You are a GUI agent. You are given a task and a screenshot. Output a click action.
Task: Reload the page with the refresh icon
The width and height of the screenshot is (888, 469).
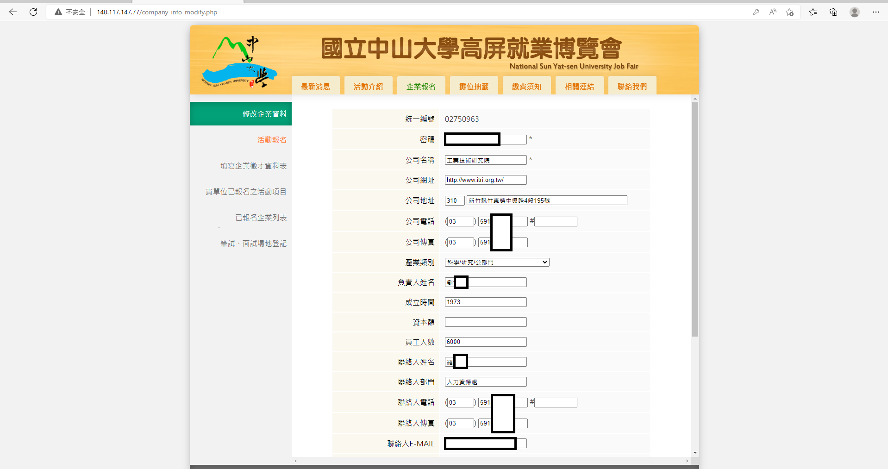click(33, 12)
